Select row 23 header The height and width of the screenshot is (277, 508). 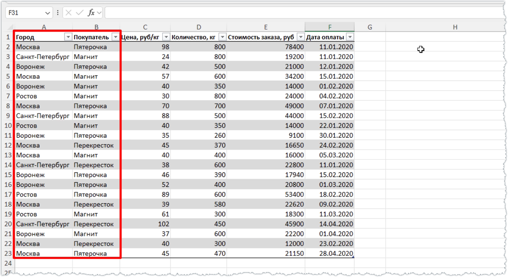[8, 253]
